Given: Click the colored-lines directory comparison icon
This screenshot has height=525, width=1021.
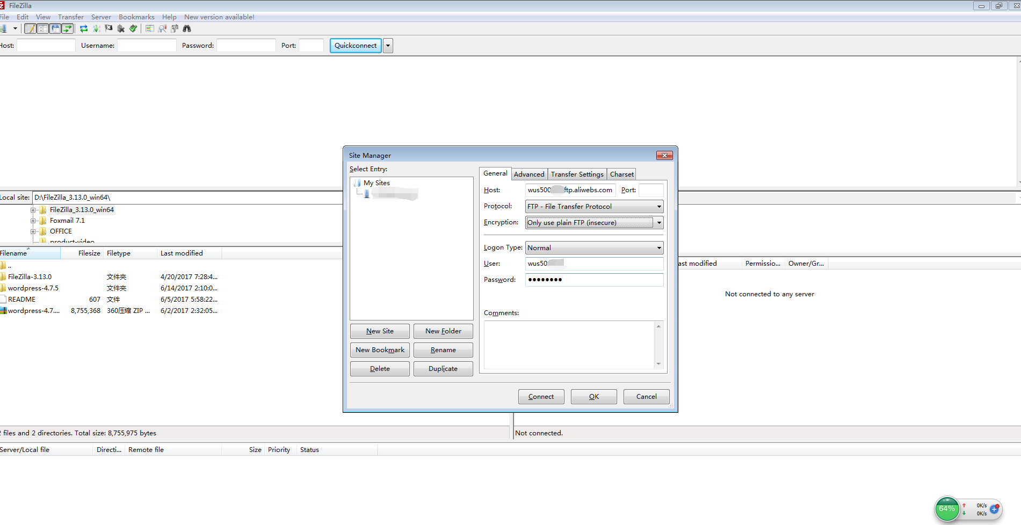Looking at the screenshot, I should [x=150, y=28].
